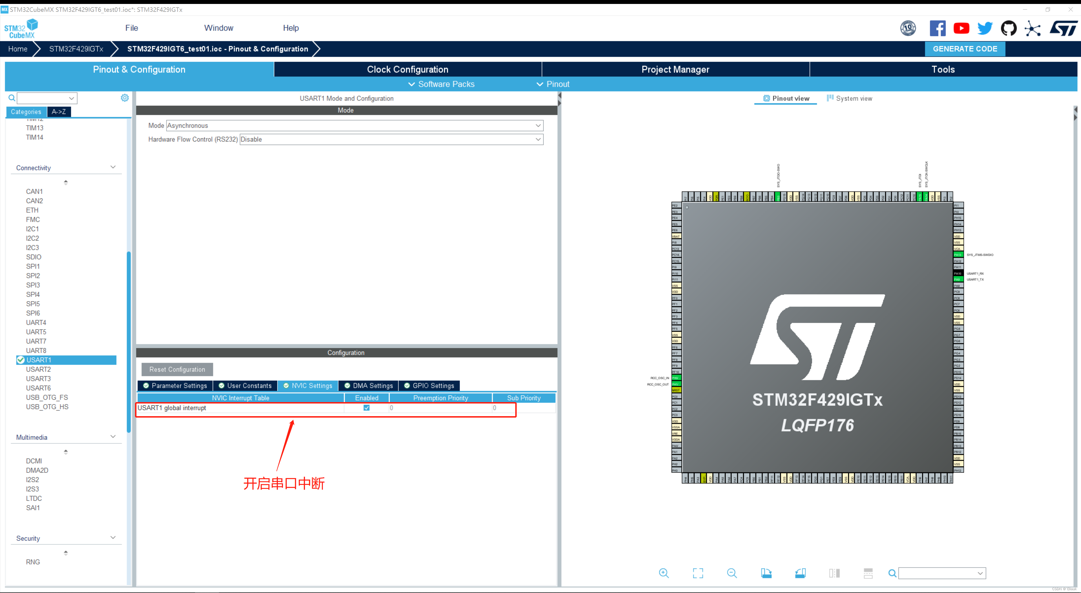Click the ST logo icon
Image resolution: width=1081 pixels, height=593 pixels.
click(x=1063, y=28)
